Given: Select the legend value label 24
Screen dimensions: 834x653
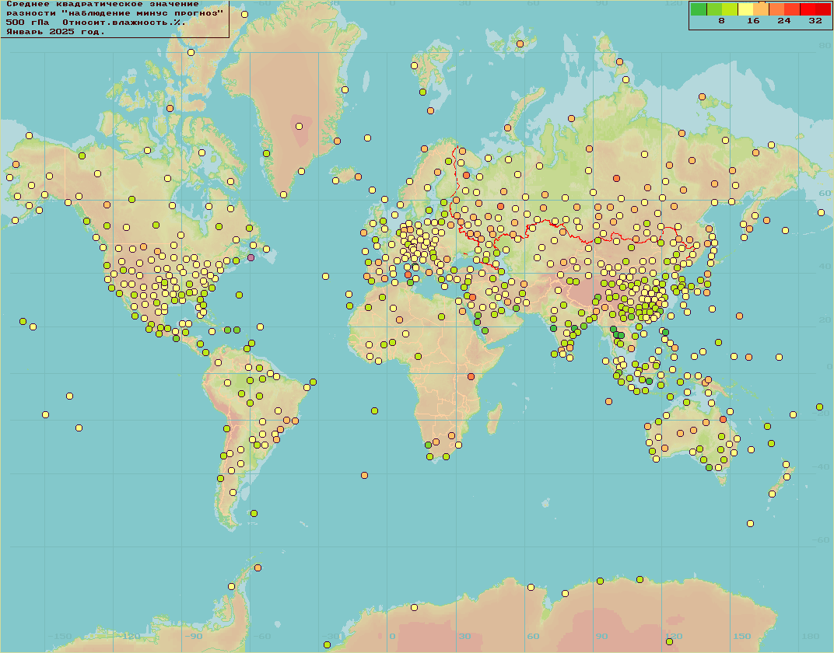Looking at the screenshot, I should pos(784,21).
